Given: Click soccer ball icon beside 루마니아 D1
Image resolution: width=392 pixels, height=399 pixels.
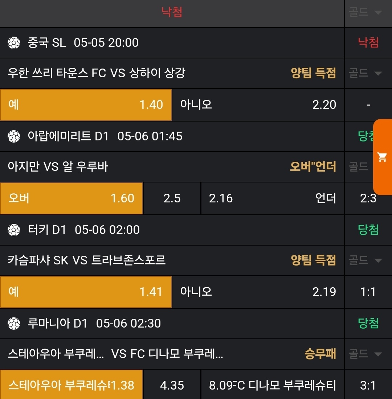Looking at the screenshot, I should tap(14, 324).
